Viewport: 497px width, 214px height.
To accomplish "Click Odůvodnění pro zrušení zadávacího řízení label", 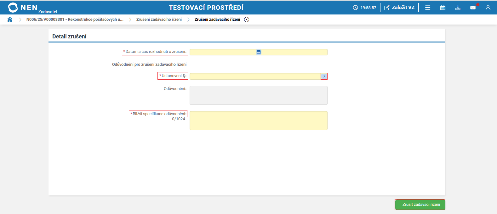I will 149,64.
